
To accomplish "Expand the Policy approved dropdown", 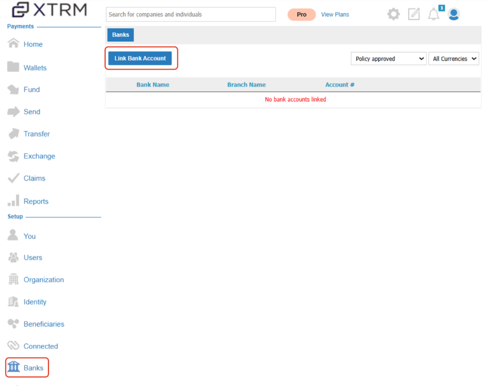I will (x=388, y=59).
